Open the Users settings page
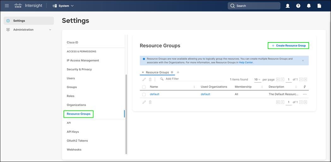This screenshot has height=162, width=331. [x=71, y=78]
